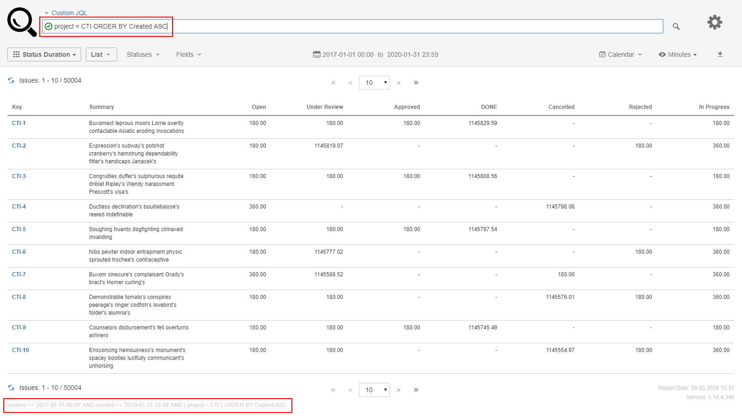Viewport: 742px width, 418px height.
Task: Click in the JQL query input field
Action: pos(369,26)
